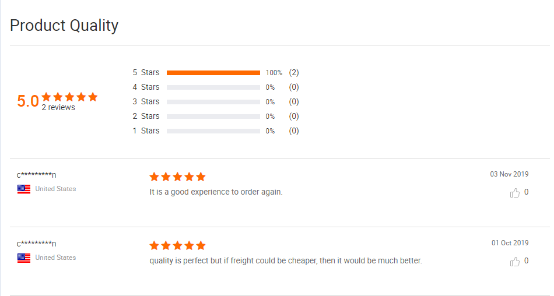Select the 5 Stars filter label
Viewport: 554px width, 296px height.
(146, 73)
